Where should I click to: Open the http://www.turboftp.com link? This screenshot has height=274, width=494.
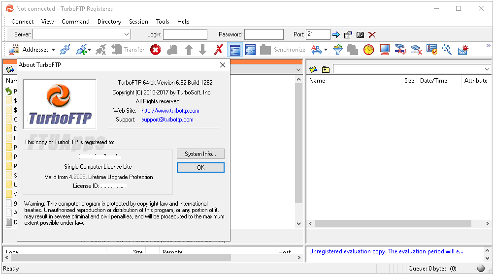coord(170,111)
